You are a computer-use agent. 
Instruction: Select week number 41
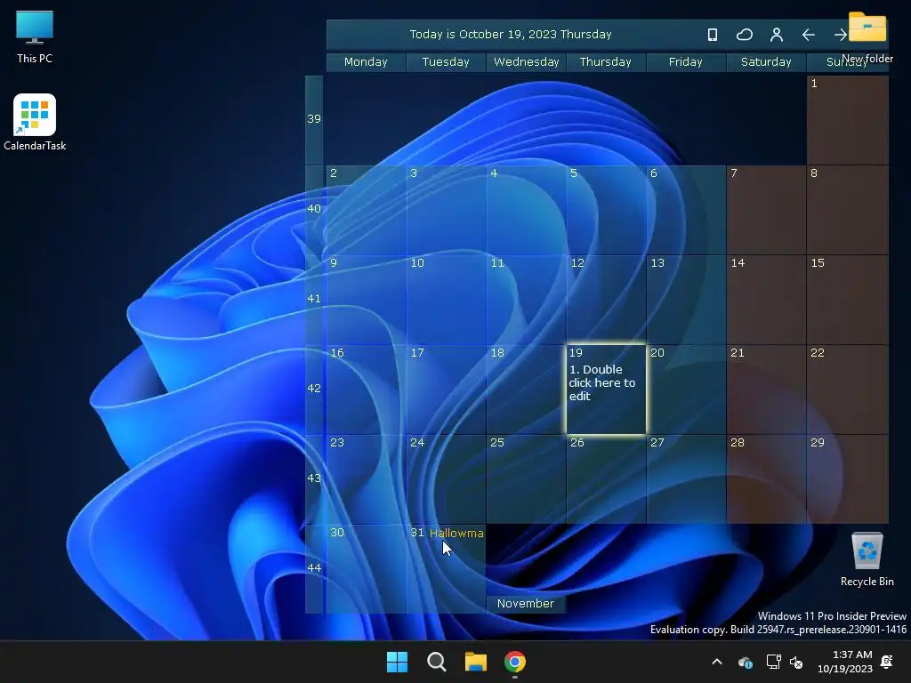pos(314,299)
